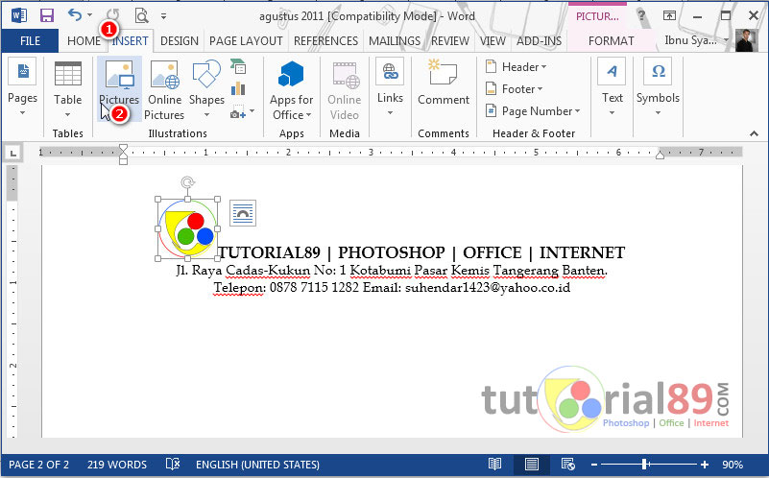Click the zoom slider handle
Viewport: 769px width, 478px height.
tap(645, 465)
